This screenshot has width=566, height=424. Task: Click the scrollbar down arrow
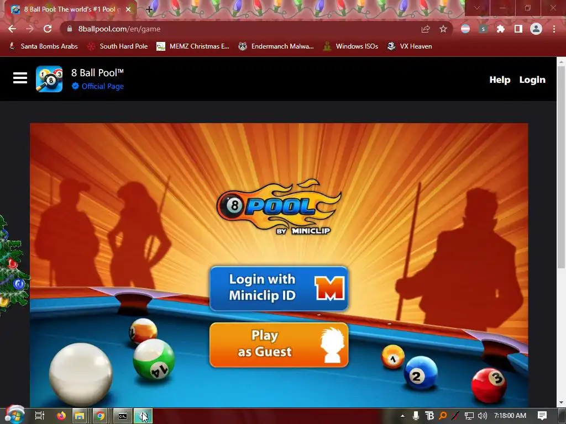[561, 402]
